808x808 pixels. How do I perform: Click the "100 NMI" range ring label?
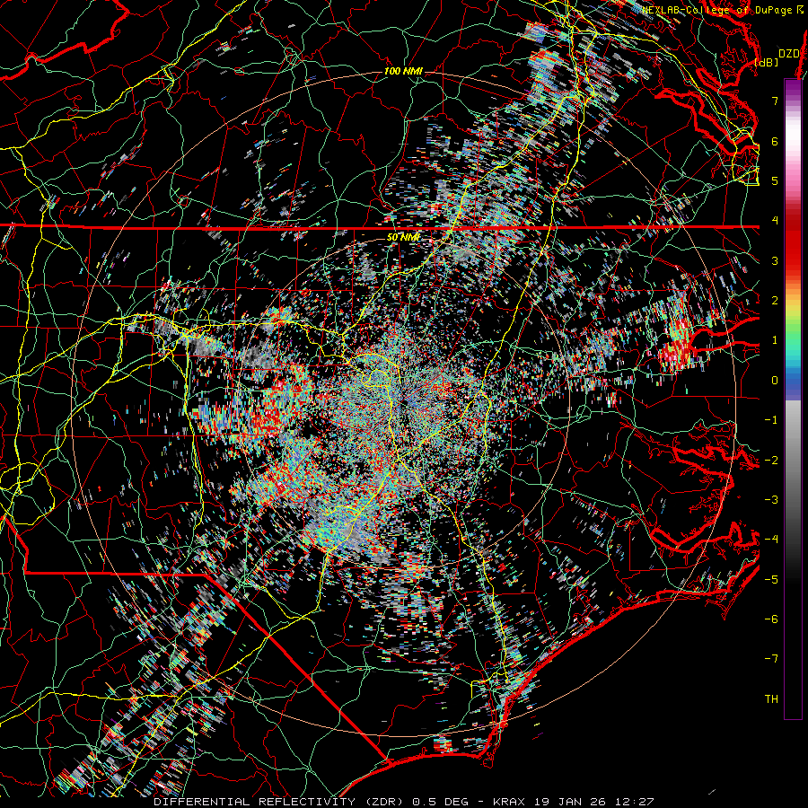(x=403, y=71)
